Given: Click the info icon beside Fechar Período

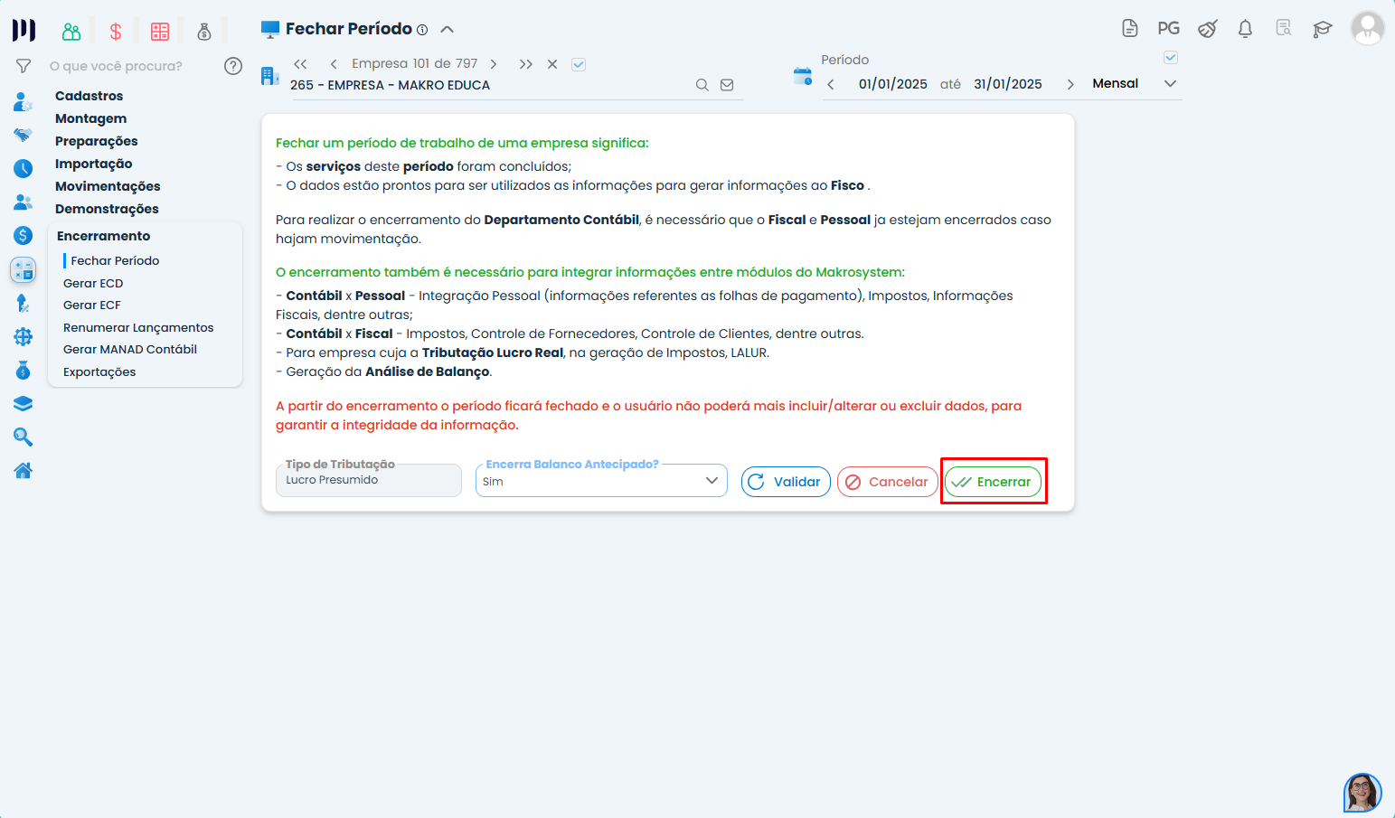Looking at the screenshot, I should point(422,30).
